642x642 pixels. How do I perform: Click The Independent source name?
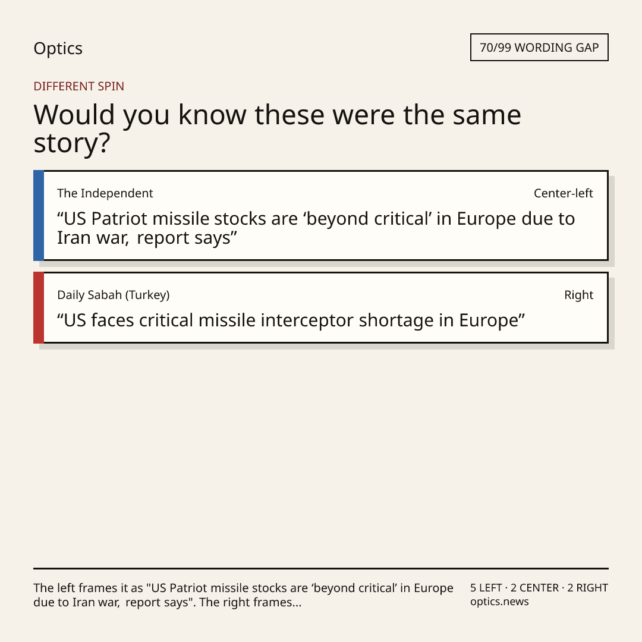coord(105,193)
